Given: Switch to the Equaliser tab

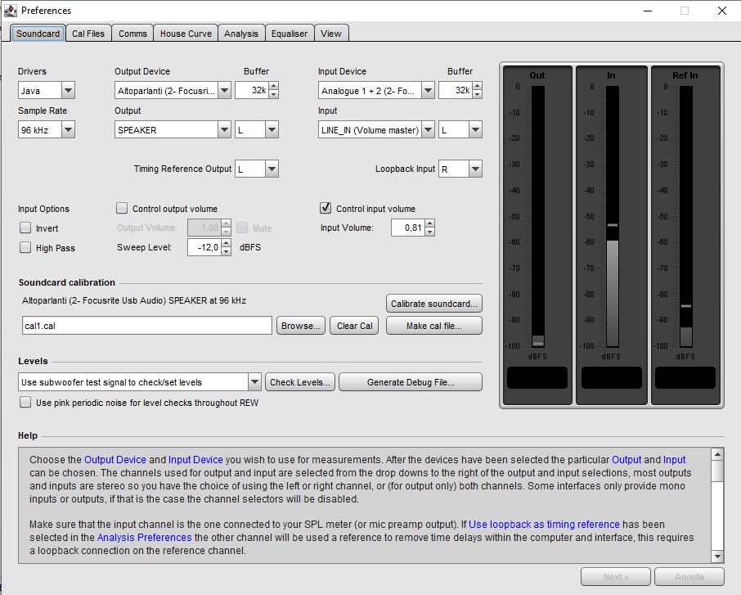Looking at the screenshot, I should click(290, 34).
